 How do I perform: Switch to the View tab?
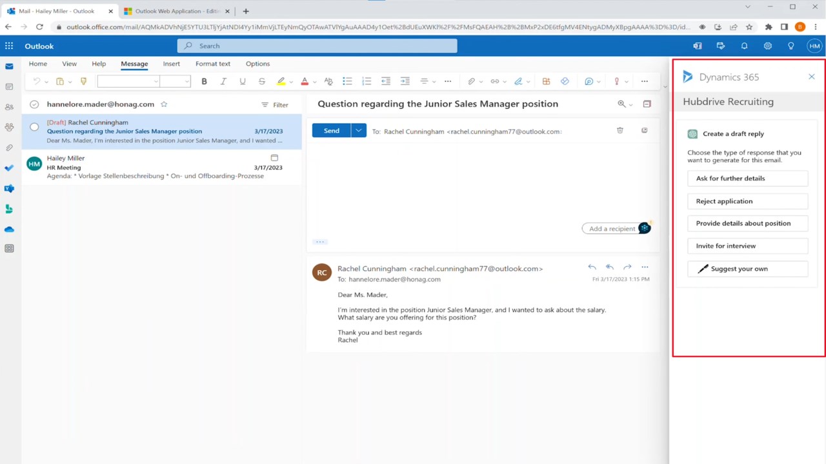[x=69, y=64]
